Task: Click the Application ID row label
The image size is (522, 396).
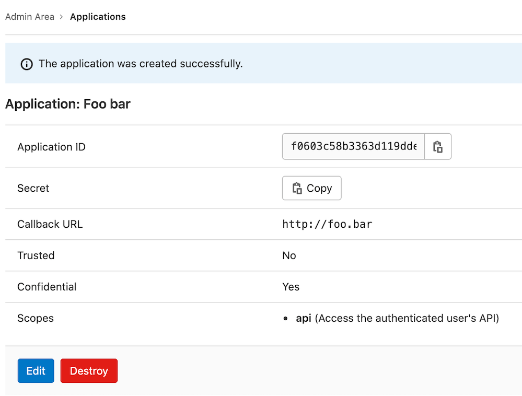Action: coord(51,147)
